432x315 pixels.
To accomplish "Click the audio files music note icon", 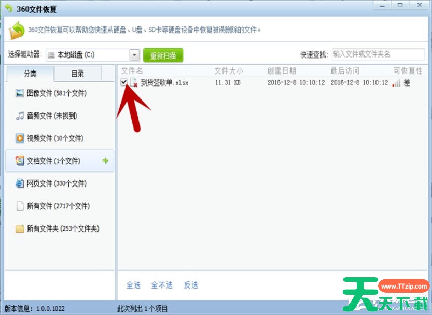I will tap(20, 116).
